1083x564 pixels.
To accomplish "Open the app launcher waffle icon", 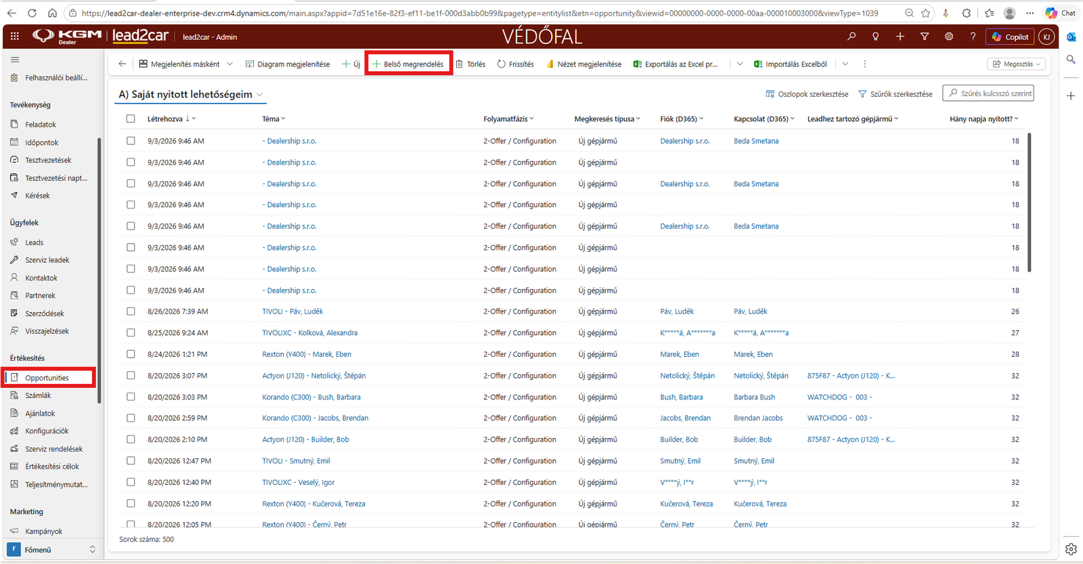I will click(15, 37).
